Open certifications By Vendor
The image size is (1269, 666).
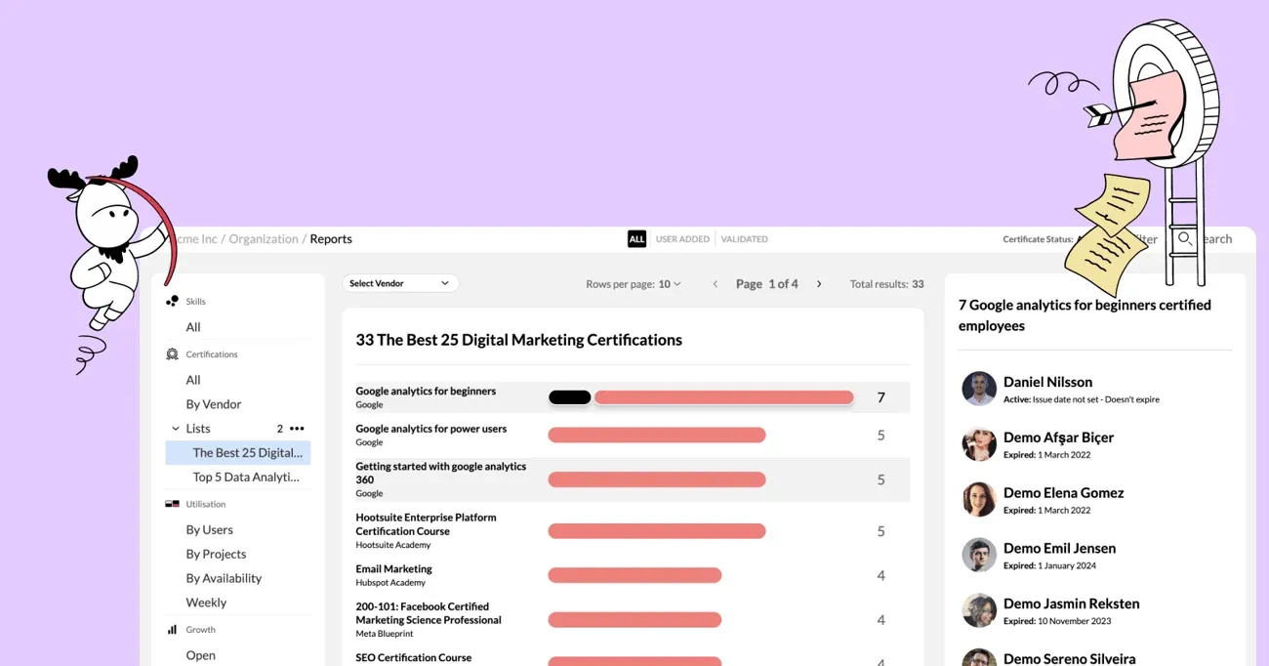214,404
